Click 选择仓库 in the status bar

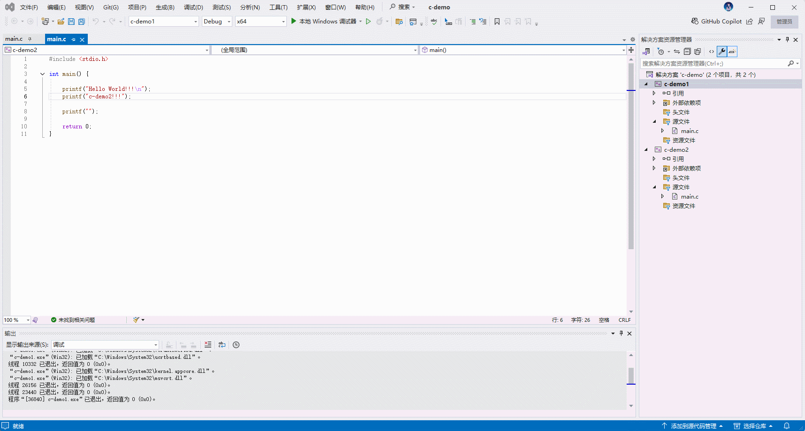tap(754, 426)
